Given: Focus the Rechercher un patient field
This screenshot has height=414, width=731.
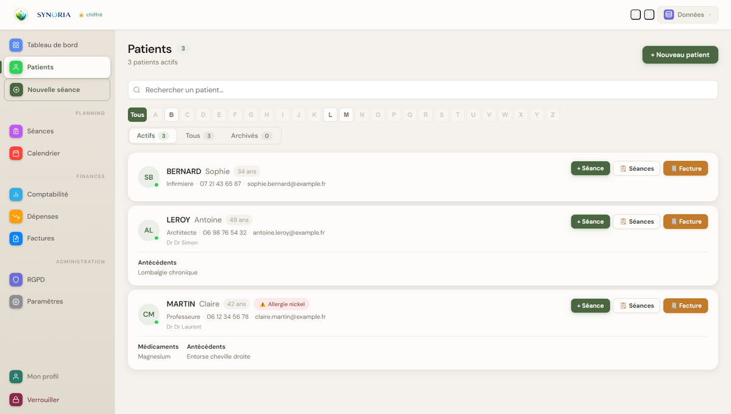Looking at the screenshot, I should pos(423,90).
